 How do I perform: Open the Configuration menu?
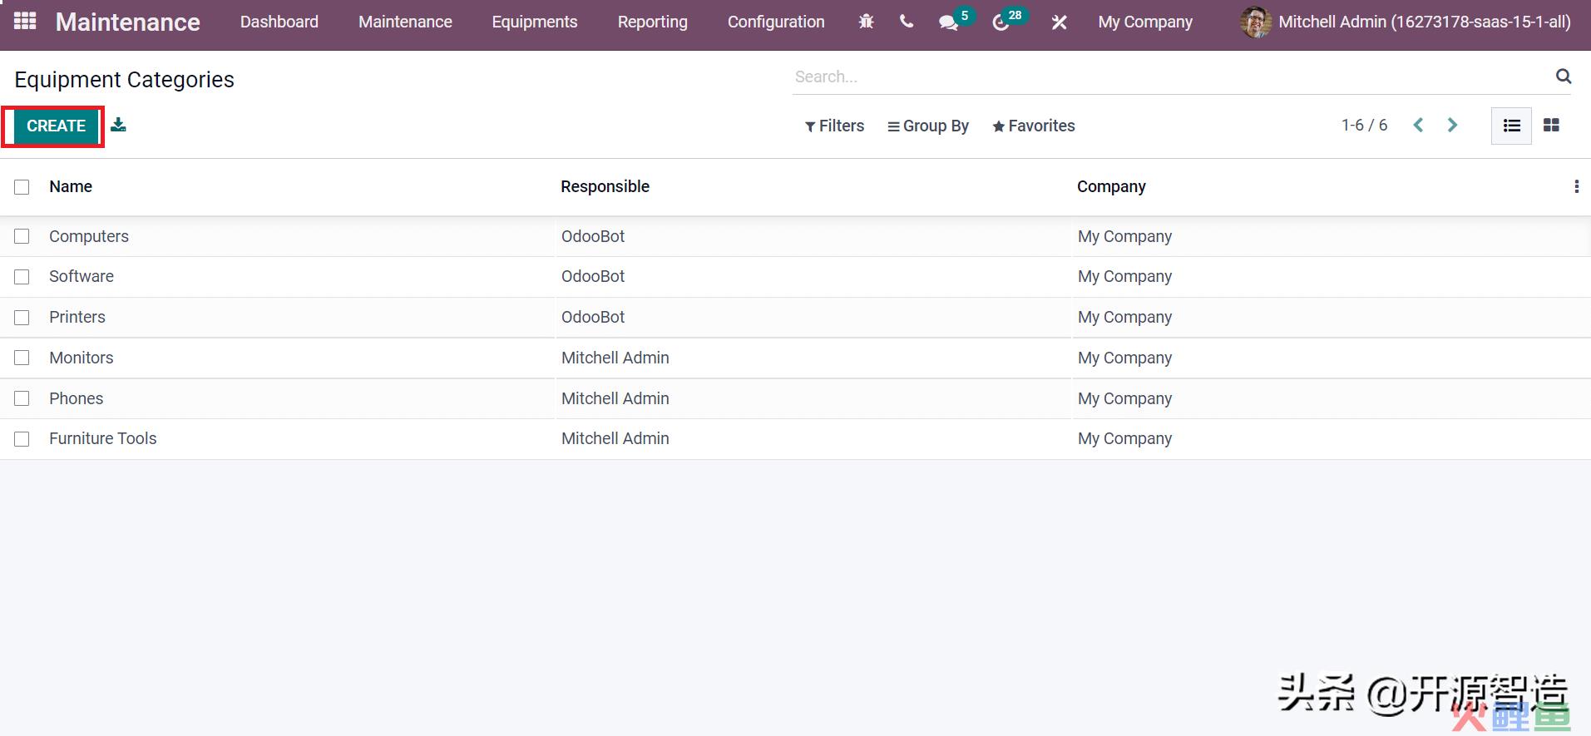(x=776, y=22)
